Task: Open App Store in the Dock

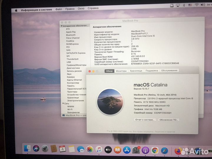Action: (127, 150)
